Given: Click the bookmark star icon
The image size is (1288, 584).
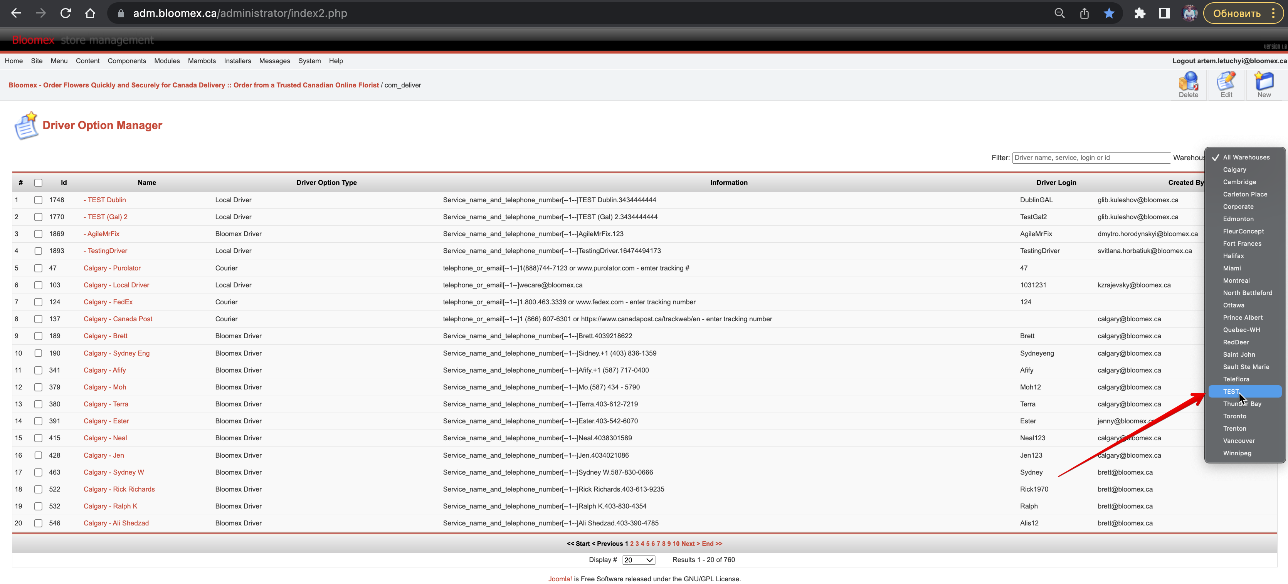Looking at the screenshot, I should coord(1109,13).
